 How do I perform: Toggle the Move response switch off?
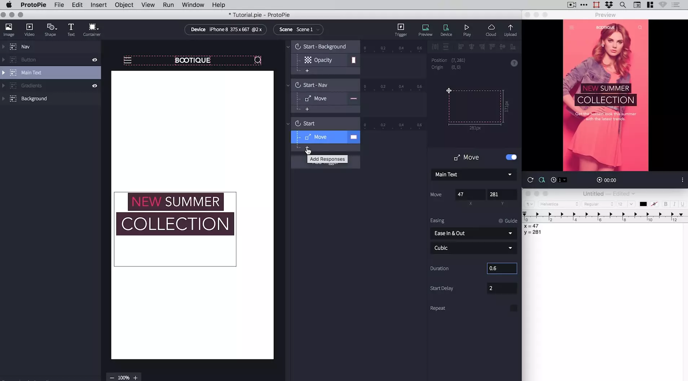click(x=511, y=157)
